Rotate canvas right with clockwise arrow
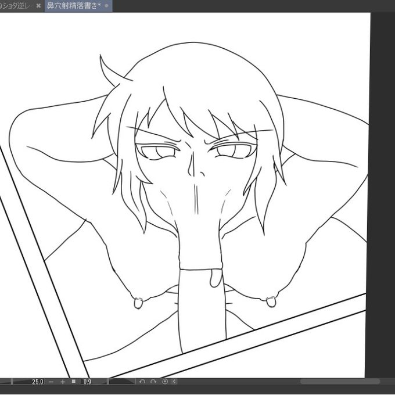The width and height of the screenshot is (395, 395). 153,382
